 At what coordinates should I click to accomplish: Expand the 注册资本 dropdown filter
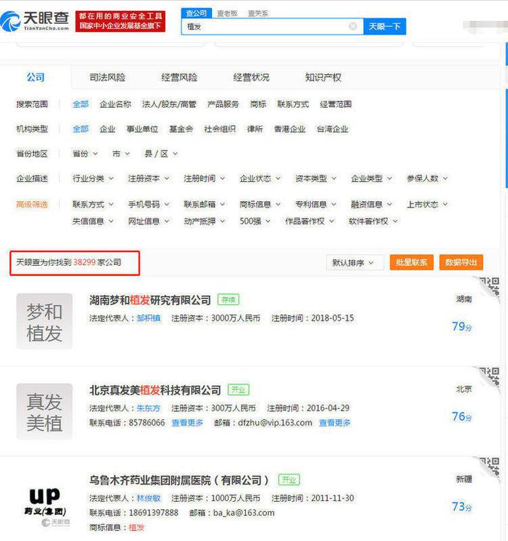pyautogui.click(x=148, y=178)
